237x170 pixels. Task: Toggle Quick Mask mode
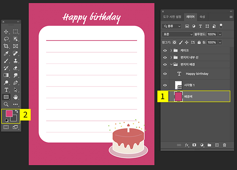[6, 127]
